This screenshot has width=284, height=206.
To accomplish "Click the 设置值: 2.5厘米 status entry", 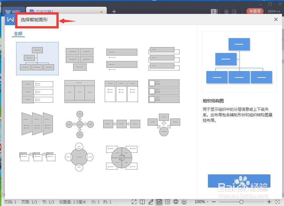I will pos(73,202).
